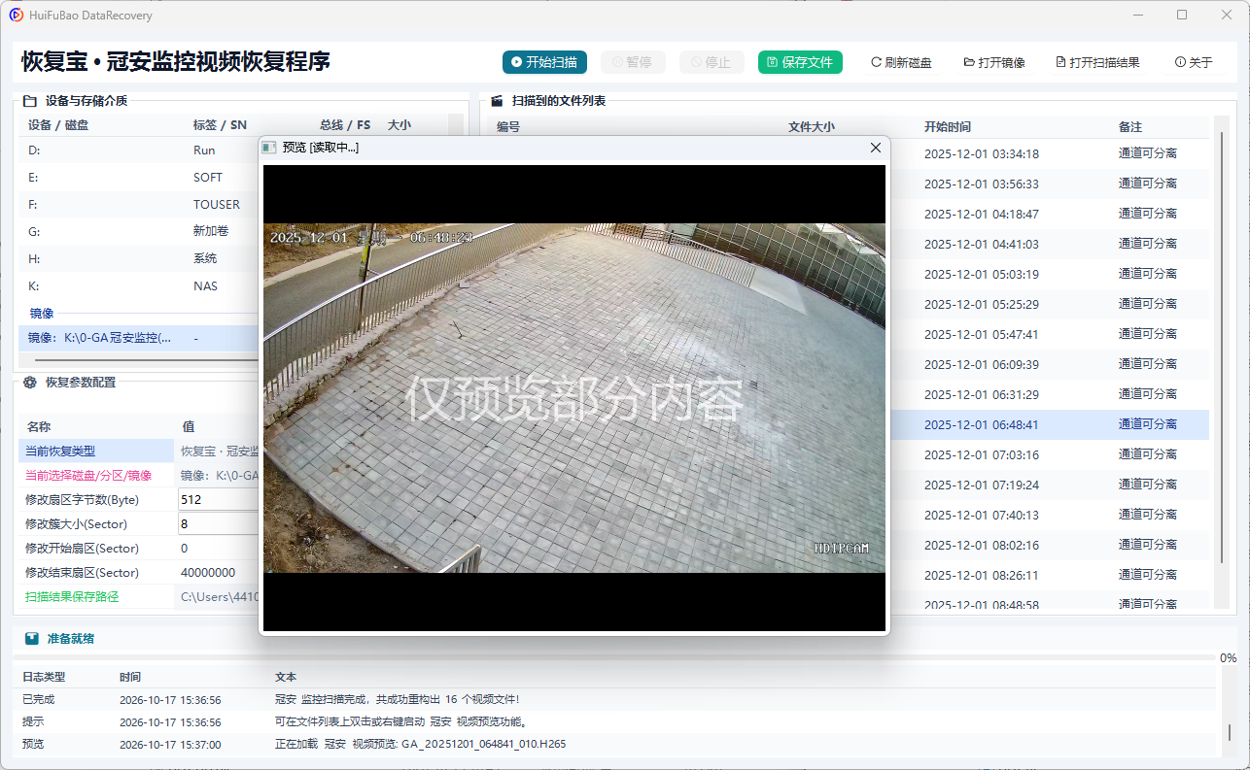Select drive D: labeled Run

point(139,151)
